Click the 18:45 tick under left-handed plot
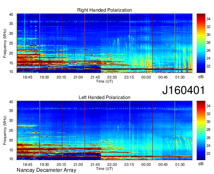This screenshot has height=174, width=214. tap(27, 165)
